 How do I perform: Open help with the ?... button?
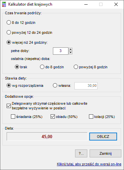[81, 153]
